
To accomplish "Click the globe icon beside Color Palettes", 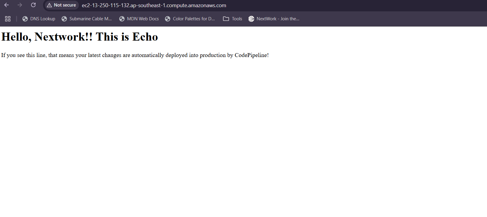I will 168,19.
